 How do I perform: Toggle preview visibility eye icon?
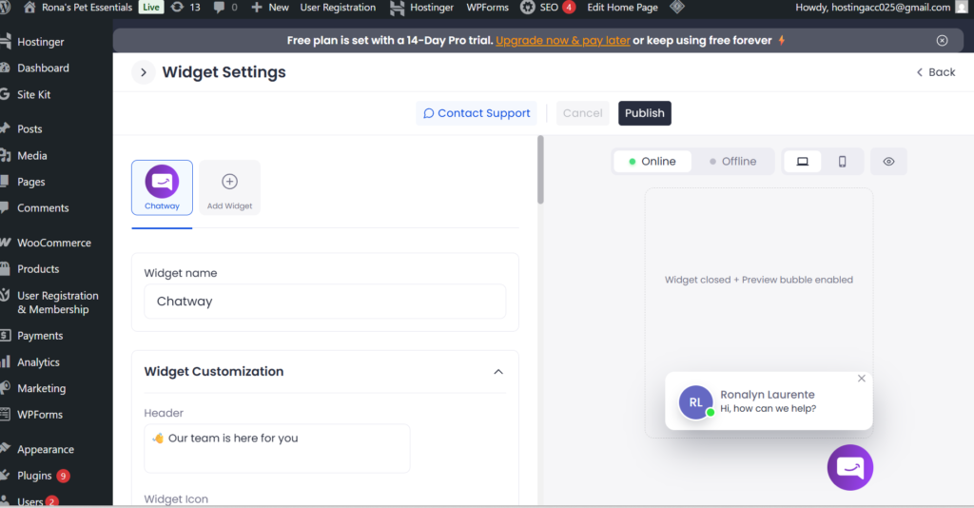pos(888,162)
